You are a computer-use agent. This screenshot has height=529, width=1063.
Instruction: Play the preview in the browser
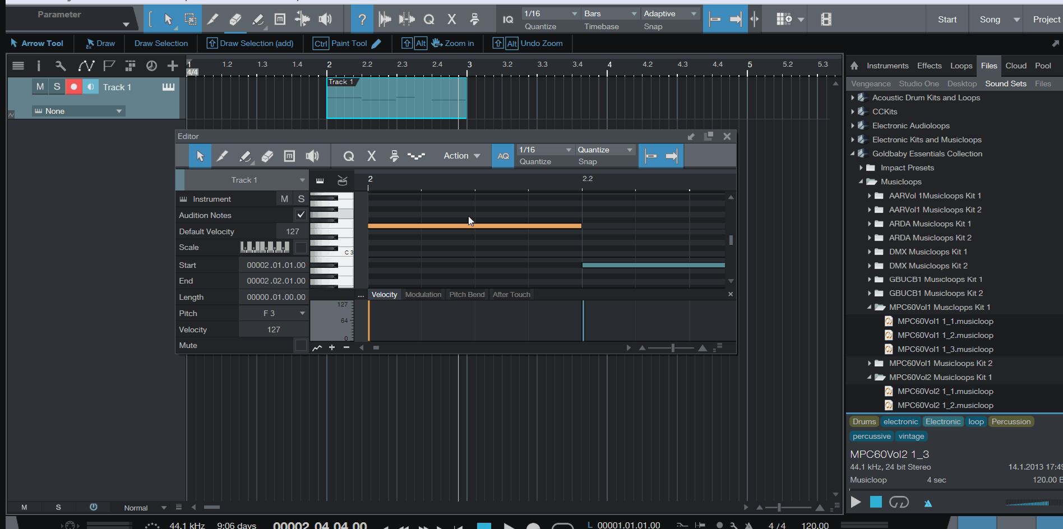pyautogui.click(x=856, y=502)
